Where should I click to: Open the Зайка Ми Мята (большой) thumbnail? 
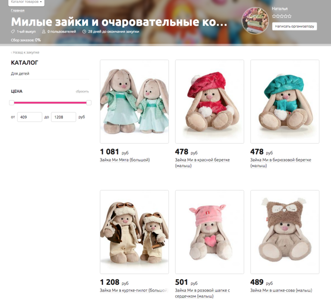(x=134, y=102)
